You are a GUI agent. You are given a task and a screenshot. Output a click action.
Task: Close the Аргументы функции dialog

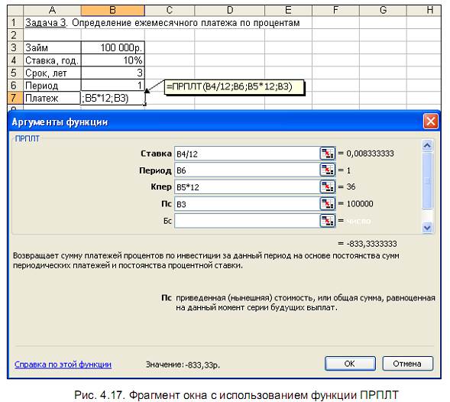[430, 122]
